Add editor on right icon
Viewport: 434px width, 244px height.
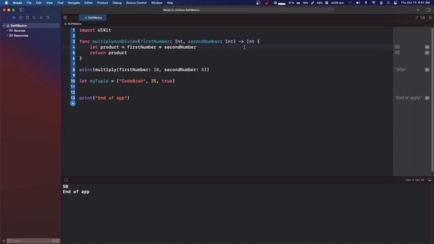click(430, 18)
